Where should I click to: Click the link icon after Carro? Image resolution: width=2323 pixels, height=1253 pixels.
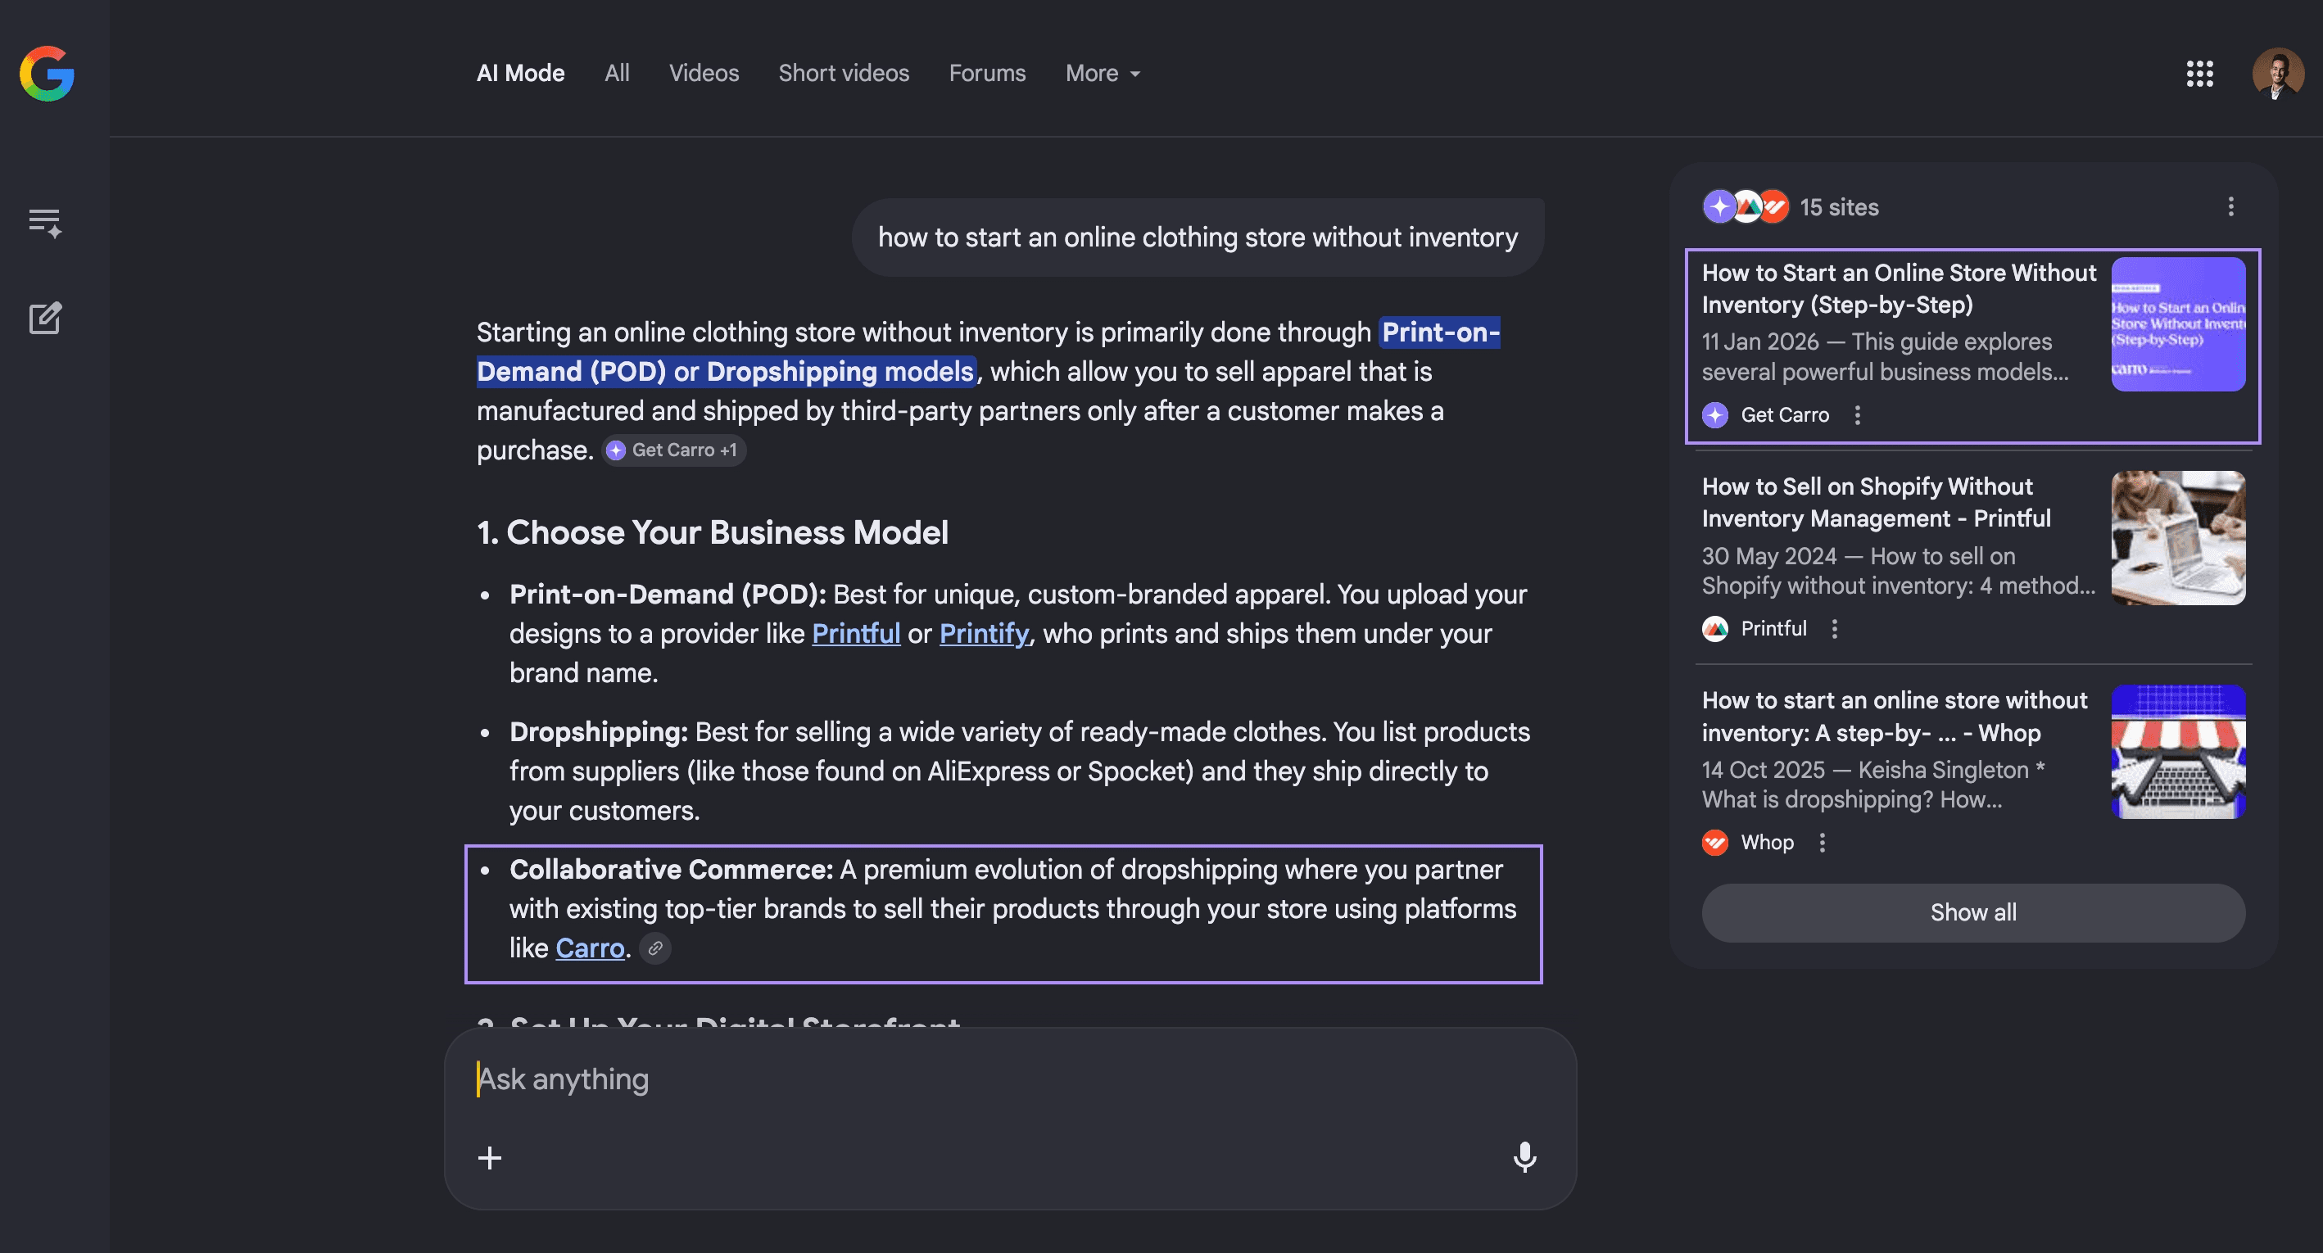point(655,948)
